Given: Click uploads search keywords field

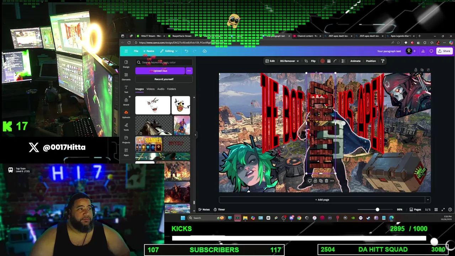Looking at the screenshot, I should pos(164,62).
